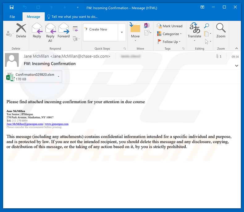This screenshot has height=212, width=244.
Task: Open the File tab
Action: click(12, 17)
